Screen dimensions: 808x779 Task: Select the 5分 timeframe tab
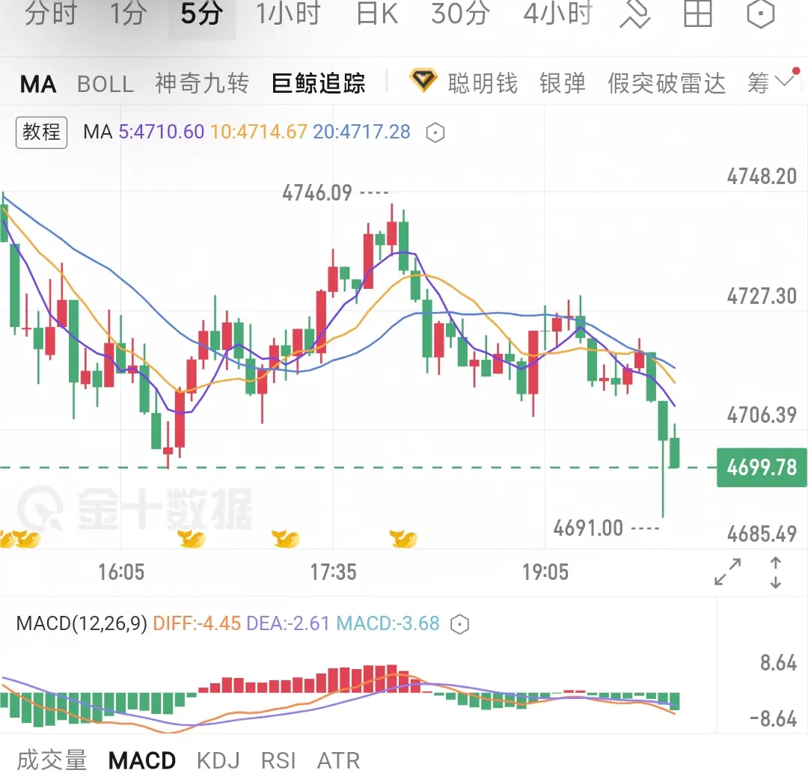coord(201,13)
